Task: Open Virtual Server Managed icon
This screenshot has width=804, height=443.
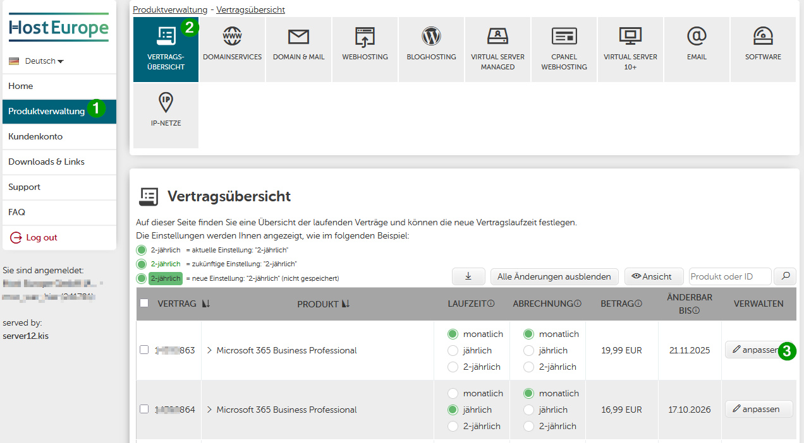Action: [x=497, y=37]
